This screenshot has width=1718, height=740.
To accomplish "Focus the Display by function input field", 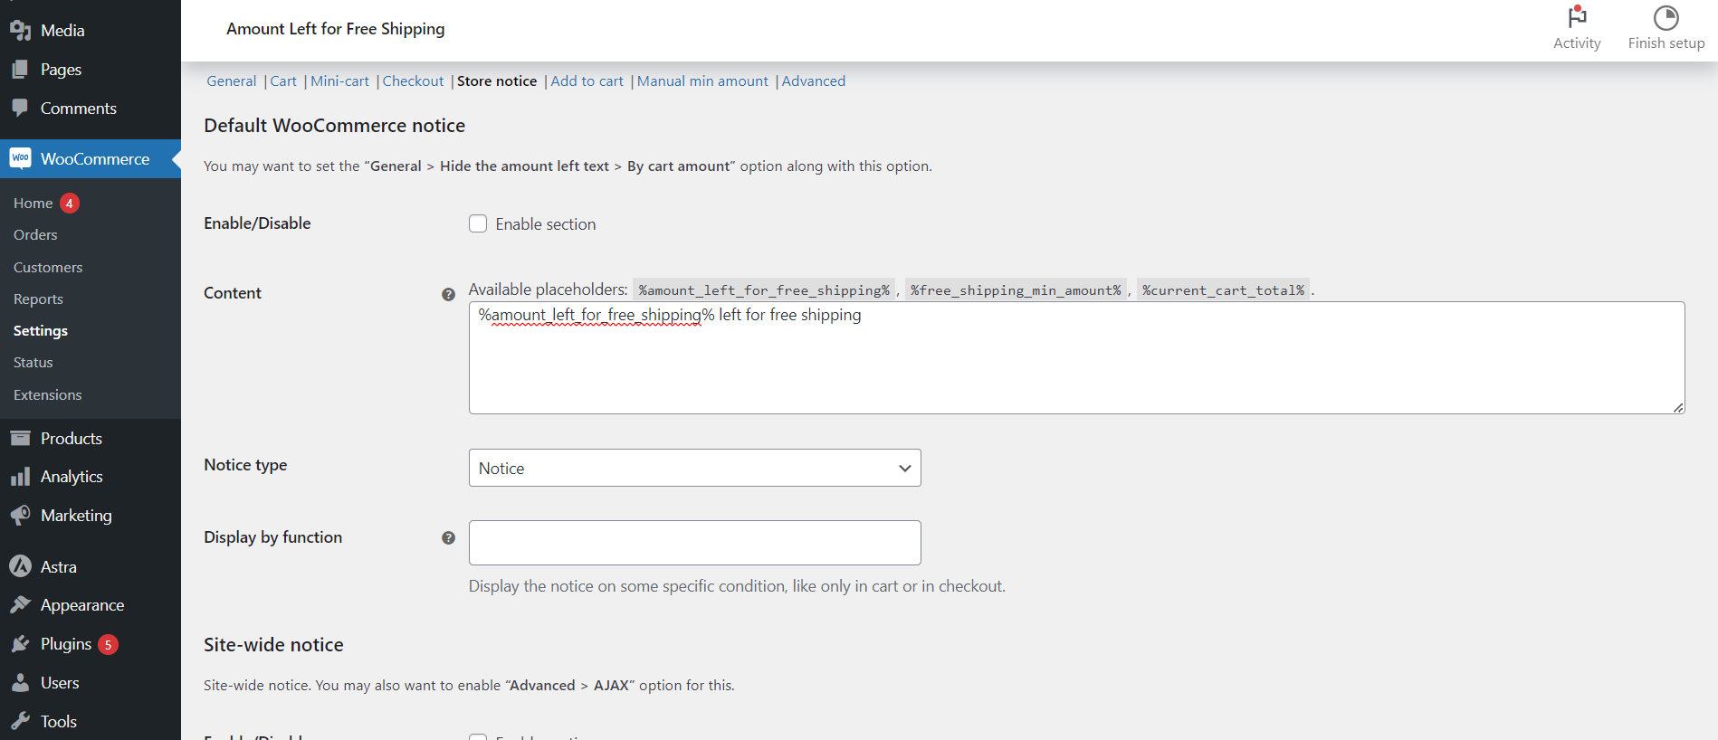I will tap(694, 543).
